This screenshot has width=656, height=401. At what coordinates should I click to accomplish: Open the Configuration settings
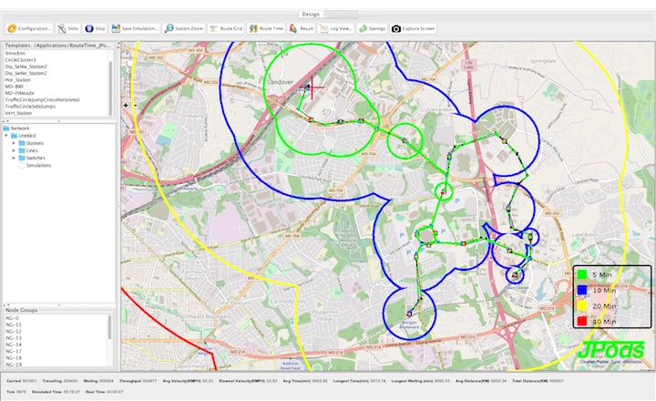(x=29, y=28)
